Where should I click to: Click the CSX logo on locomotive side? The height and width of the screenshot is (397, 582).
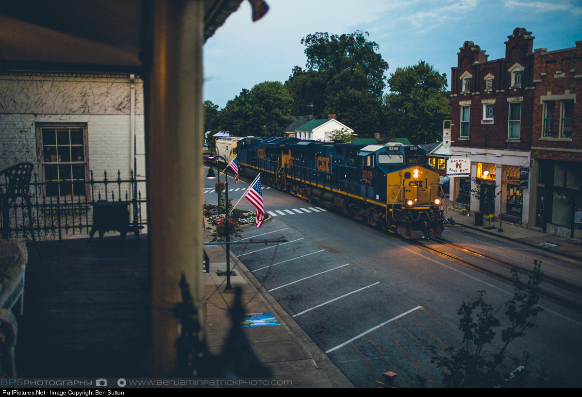[x=323, y=163]
